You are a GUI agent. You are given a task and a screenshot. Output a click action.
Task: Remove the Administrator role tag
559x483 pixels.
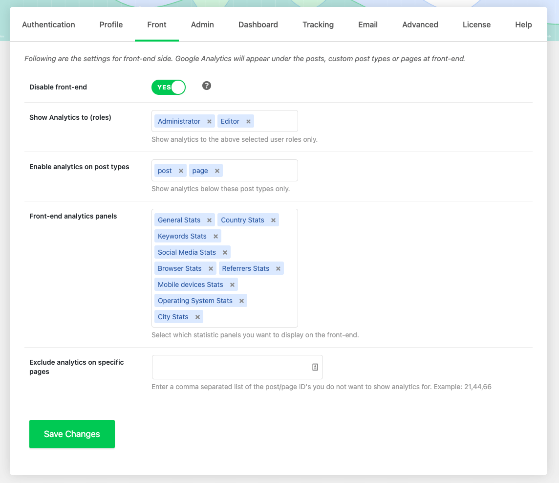coord(209,122)
